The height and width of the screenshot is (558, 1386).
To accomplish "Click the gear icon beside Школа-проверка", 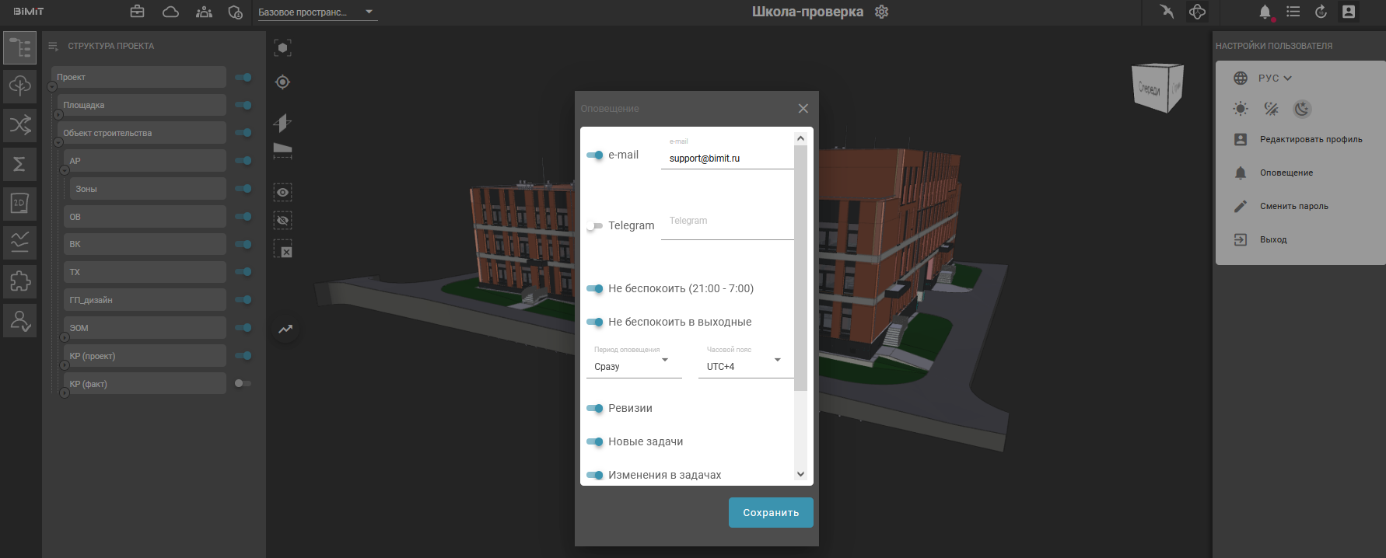I will tap(881, 12).
